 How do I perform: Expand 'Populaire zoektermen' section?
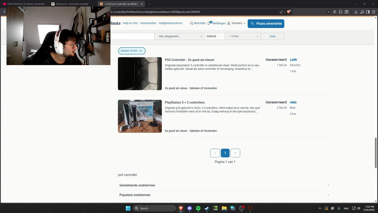pos(225,195)
